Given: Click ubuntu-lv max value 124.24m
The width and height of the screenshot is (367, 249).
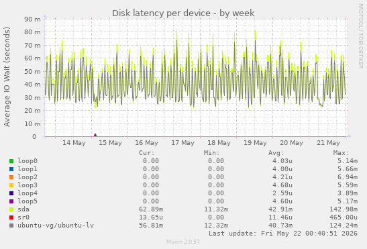Looking at the screenshot, I should click(344, 226).
